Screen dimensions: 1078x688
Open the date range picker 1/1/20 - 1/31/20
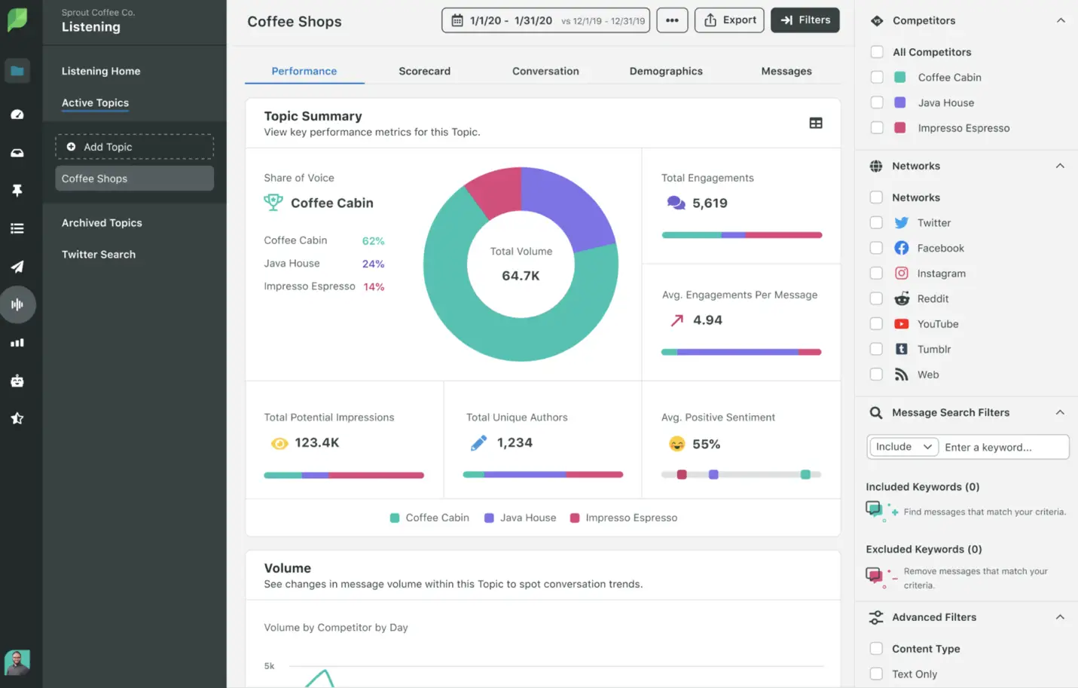click(546, 20)
